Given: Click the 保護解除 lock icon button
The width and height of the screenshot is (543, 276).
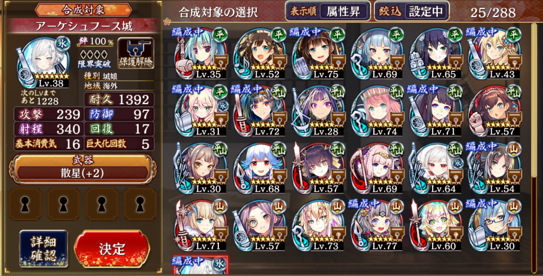Looking at the screenshot, I should point(136,53).
